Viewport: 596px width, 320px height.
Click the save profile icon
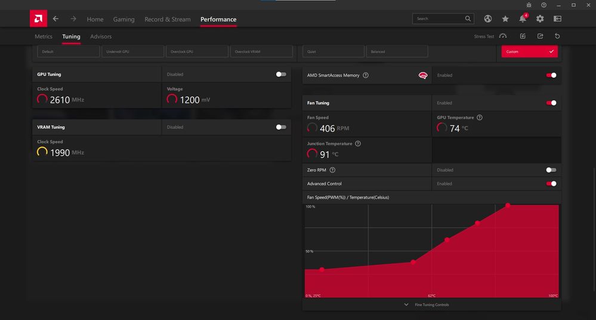coord(523,36)
